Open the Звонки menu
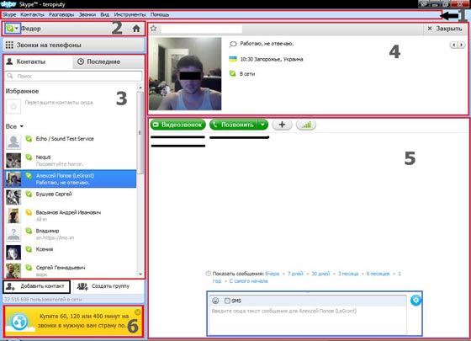The width and height of the screenshot is (471, 341). [87, 14]
